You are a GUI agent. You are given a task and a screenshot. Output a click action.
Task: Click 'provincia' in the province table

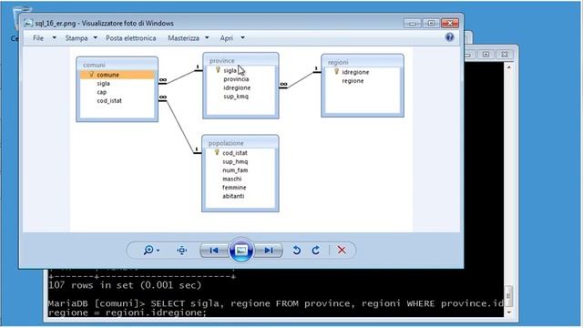(x=236, y=79)
